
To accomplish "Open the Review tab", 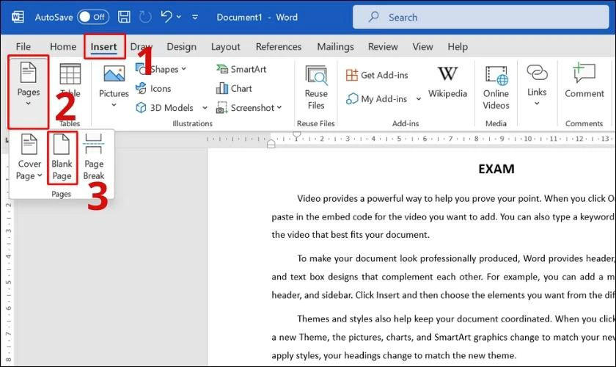I will [x=383, y=46].
